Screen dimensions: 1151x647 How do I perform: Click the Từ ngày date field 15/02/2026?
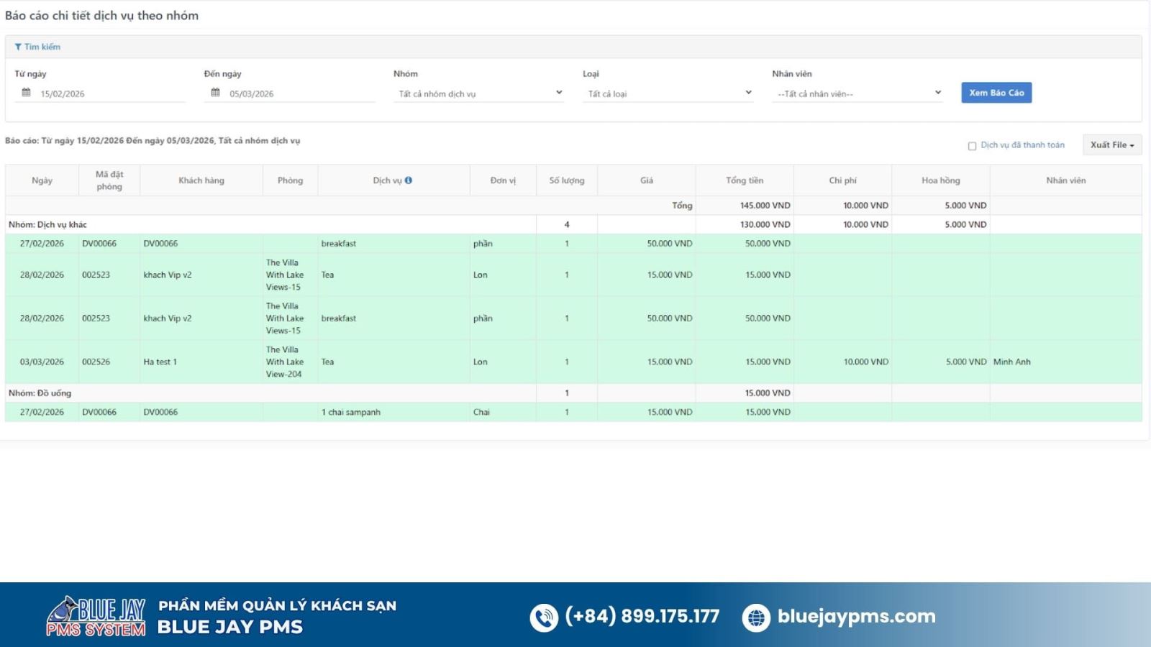point(108,93)
